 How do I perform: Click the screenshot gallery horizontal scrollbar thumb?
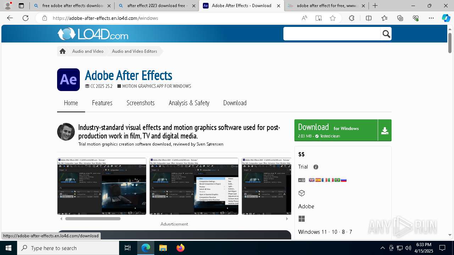point(93,219)
